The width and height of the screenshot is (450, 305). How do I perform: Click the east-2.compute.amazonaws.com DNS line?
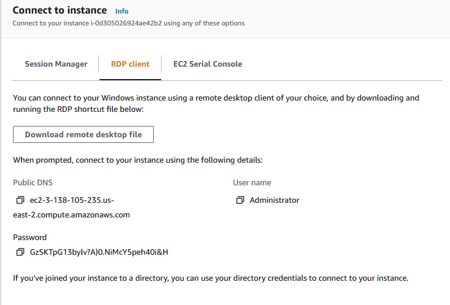tap(72, 215)
